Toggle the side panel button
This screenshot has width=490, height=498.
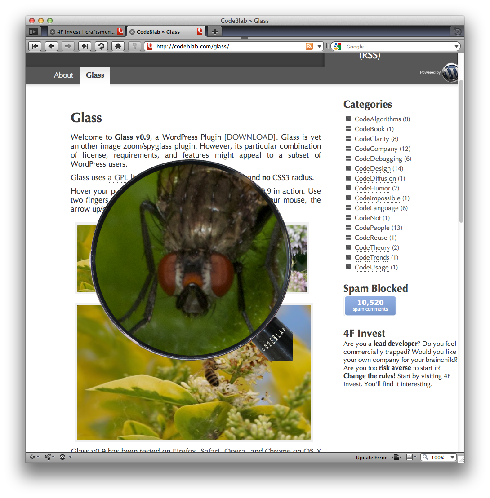click(33, 32)
